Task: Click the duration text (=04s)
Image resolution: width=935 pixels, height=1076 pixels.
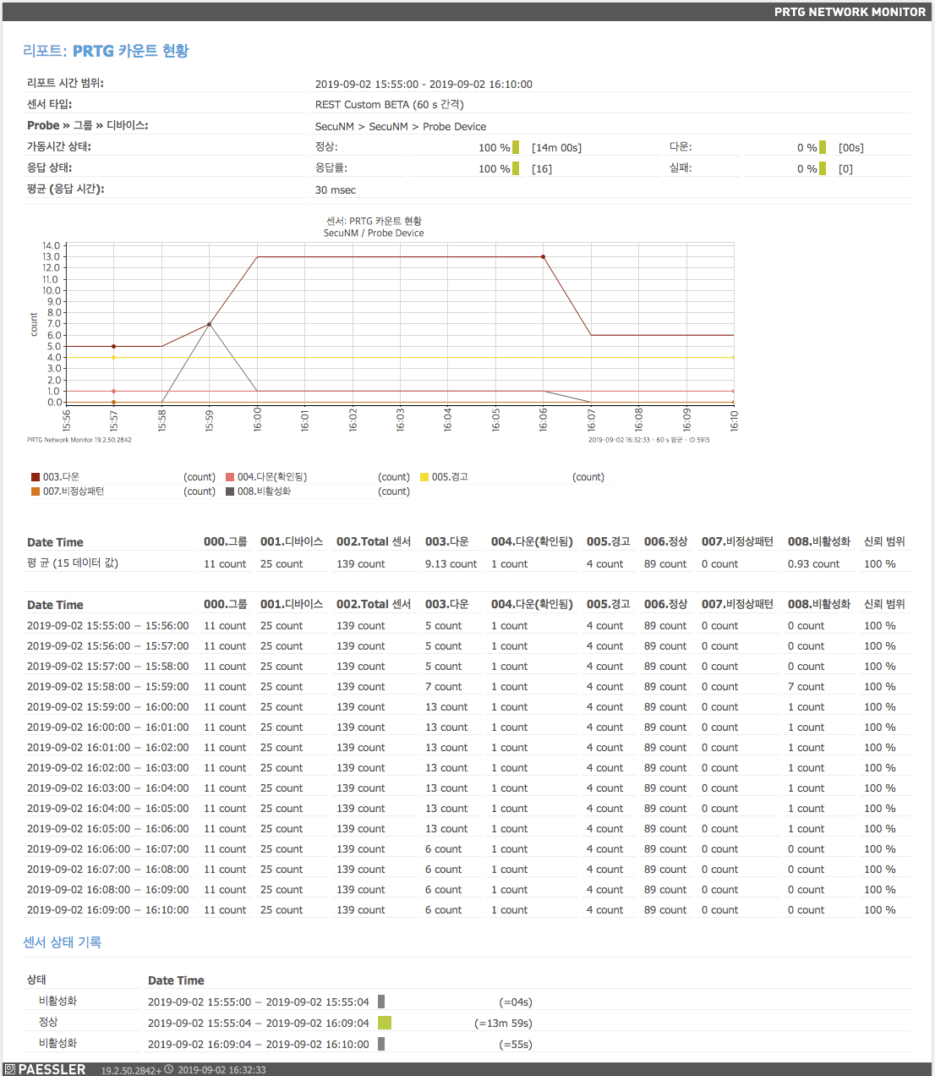Action: coord(516,1002)
